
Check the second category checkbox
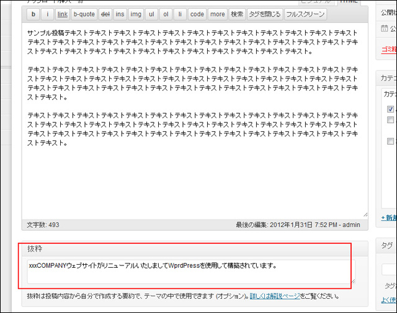(391, 120)
